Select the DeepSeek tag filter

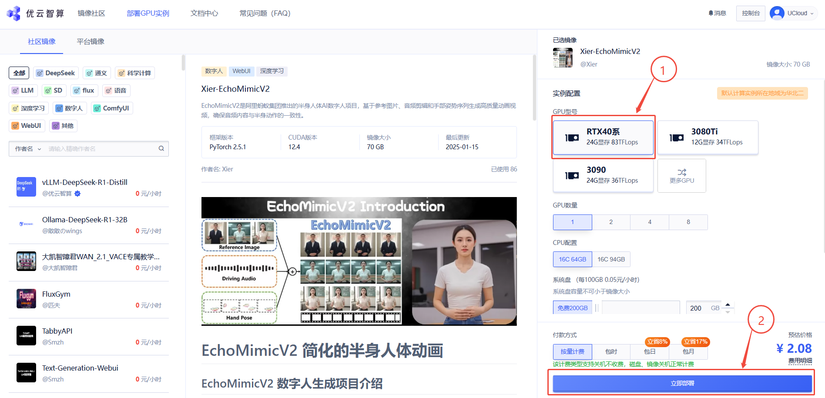[56, 73]
